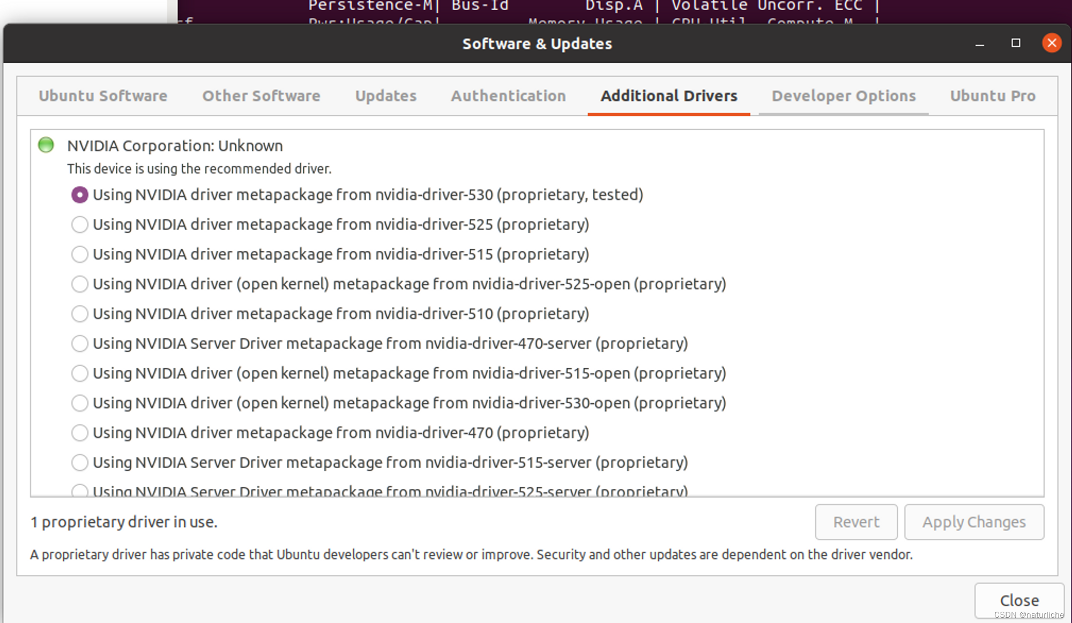
Task: Click the green NVIDIA device status indicator
Action: pos(46,145)
